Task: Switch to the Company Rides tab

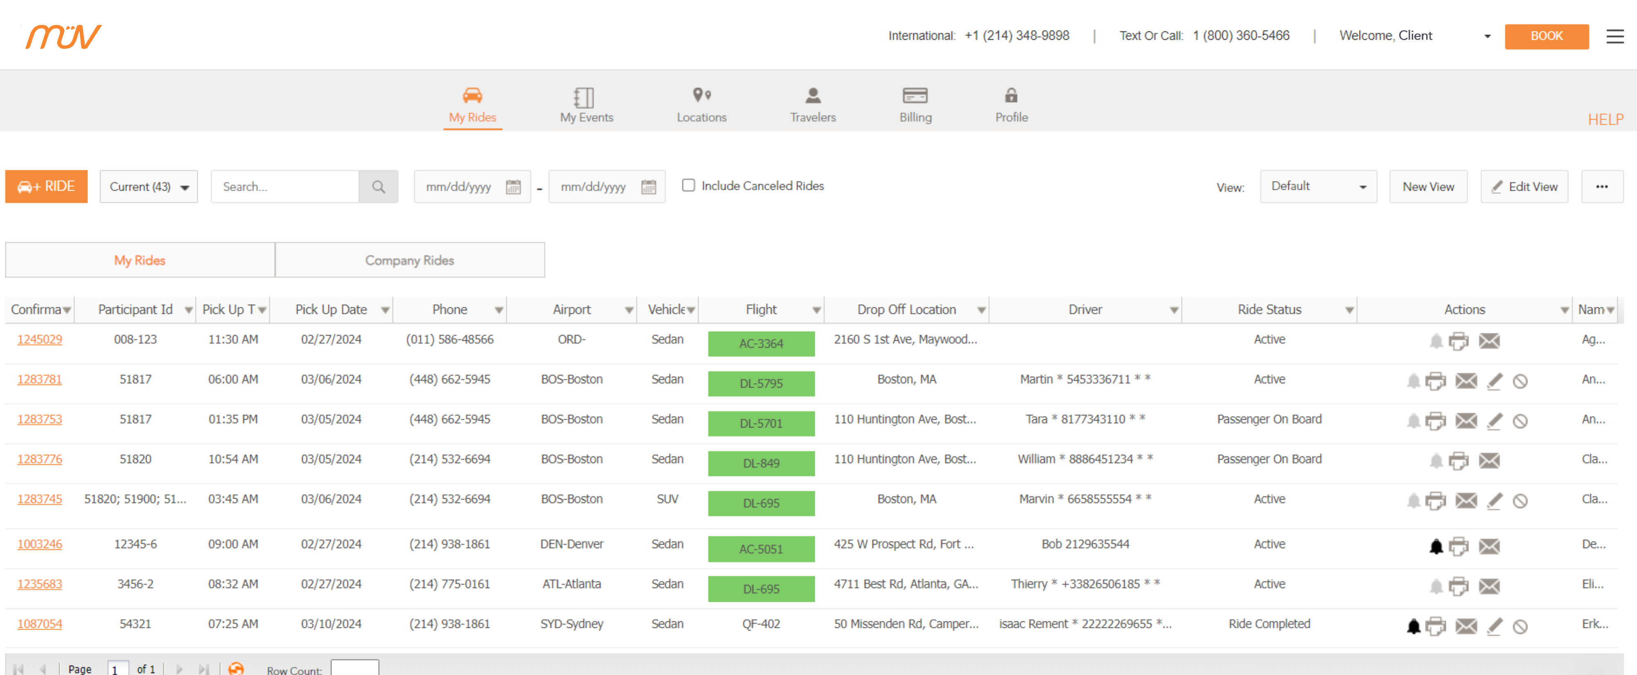Action: 410,260
